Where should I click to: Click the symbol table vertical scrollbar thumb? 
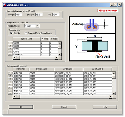coord(60,46)
